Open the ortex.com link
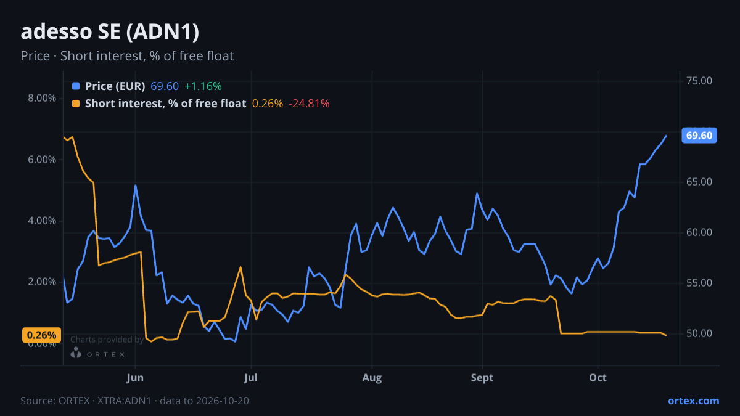740x416 pixels. pyautogui.click(x=694, y=401)
